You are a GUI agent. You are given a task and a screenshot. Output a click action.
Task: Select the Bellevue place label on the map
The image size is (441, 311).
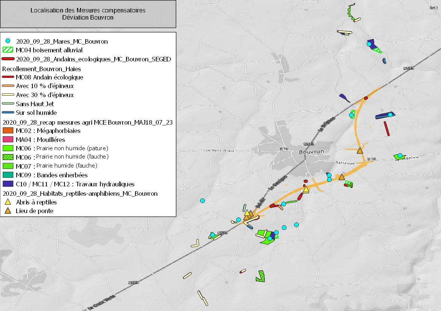tap(345, 163)
